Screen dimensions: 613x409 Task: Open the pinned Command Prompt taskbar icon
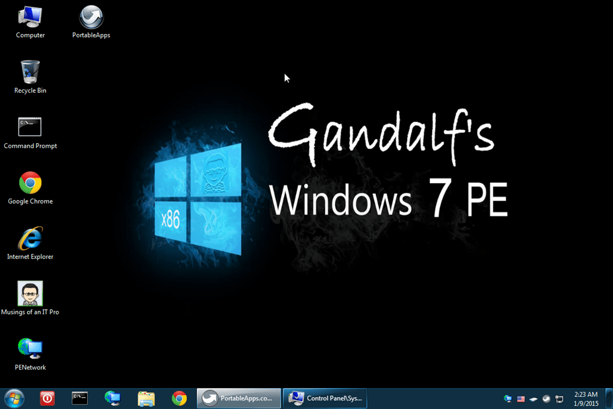tap(80, 398)
